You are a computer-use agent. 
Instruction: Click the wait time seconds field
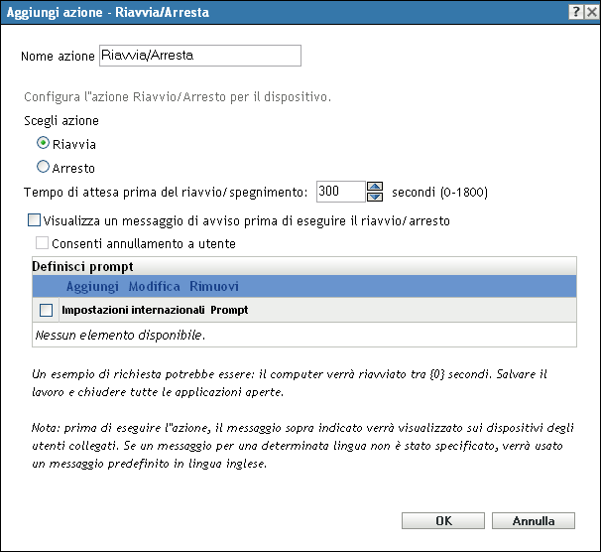(340, 192)
